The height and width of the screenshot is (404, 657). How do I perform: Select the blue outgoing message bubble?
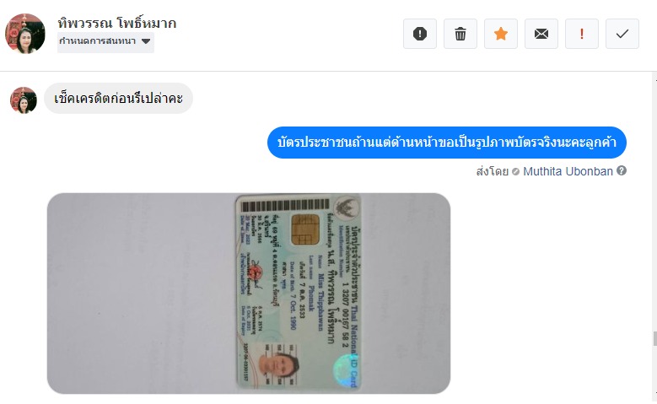coord(447,143)
